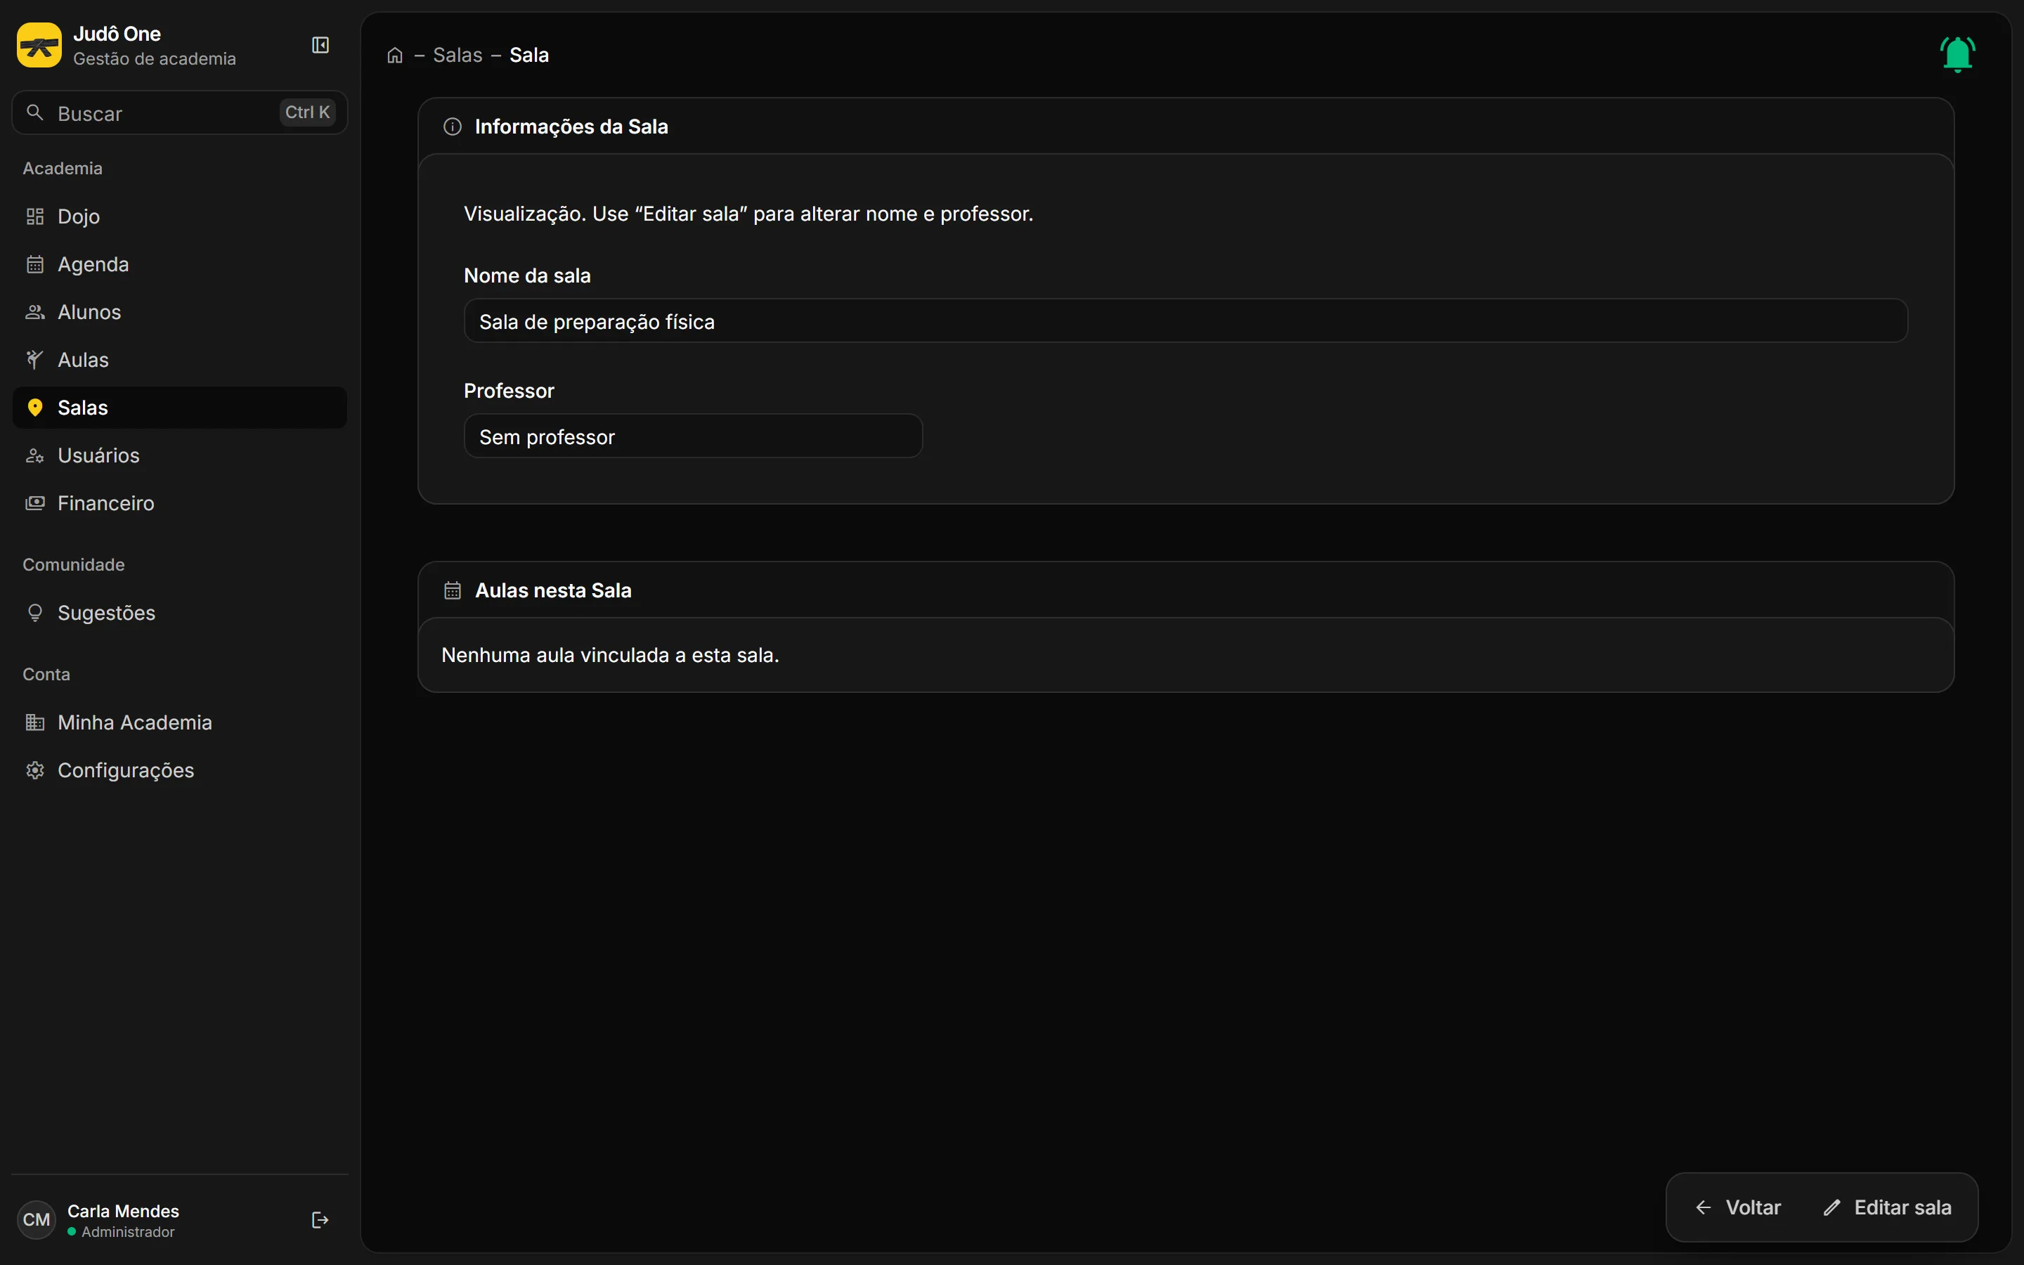
Task: Open Minha Academia page
Action: tap(180, 722)
